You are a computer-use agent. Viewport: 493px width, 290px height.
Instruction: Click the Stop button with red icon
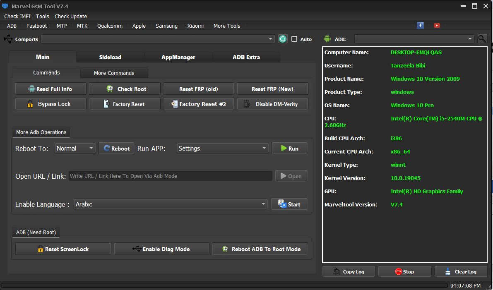pyautogui.click(x=404, y=272)
